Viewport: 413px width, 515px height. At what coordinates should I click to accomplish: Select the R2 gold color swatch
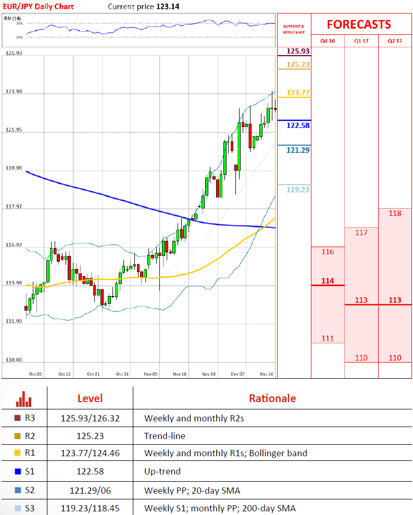tap(18, 436)
